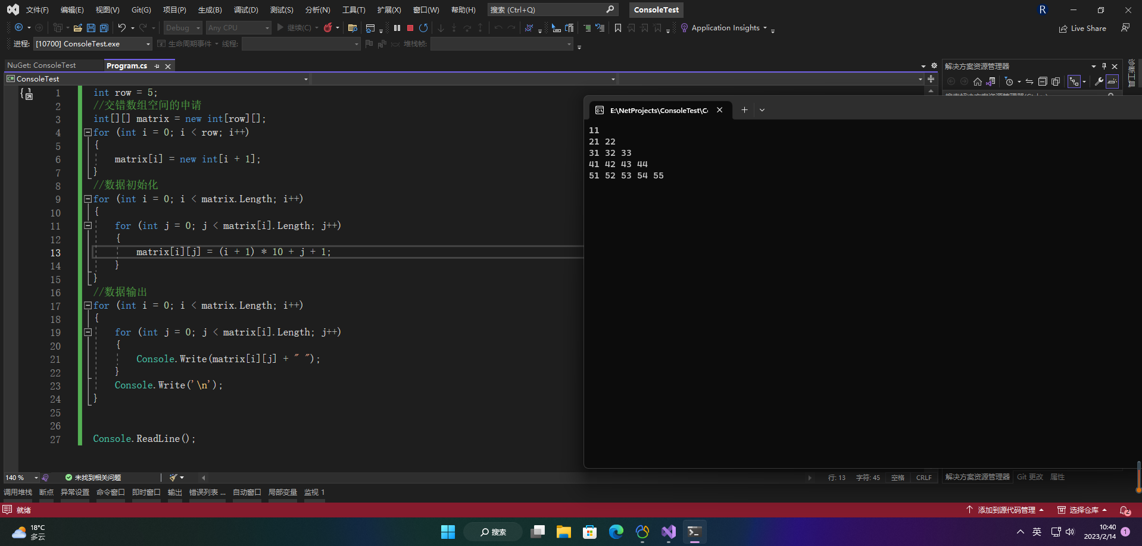
Task: Open the thread (线程) dropdown
Action: [x=301, y=43]
